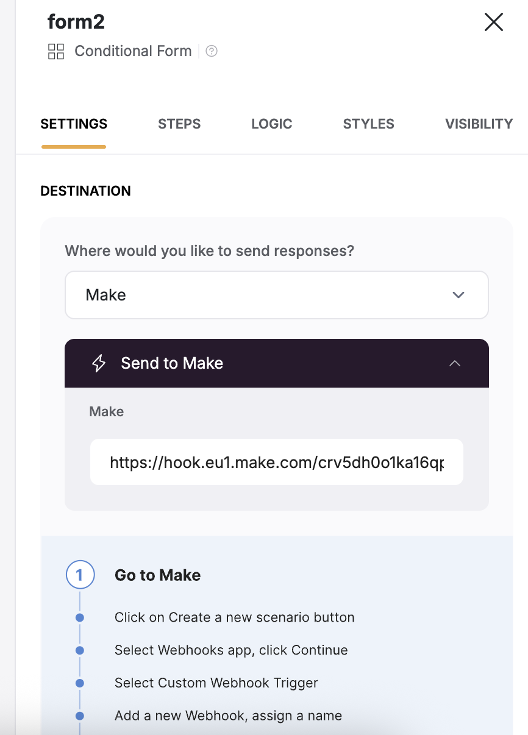Close the form2 settings panel

pyautogui.click(x=493, y=23)
